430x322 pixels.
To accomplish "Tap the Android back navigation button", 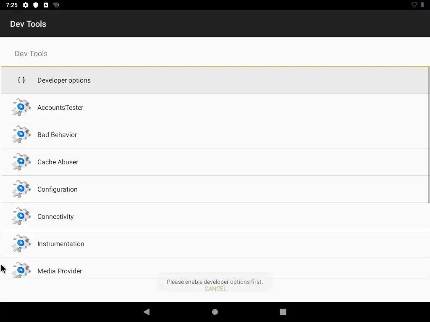I will tap(147, 312).
